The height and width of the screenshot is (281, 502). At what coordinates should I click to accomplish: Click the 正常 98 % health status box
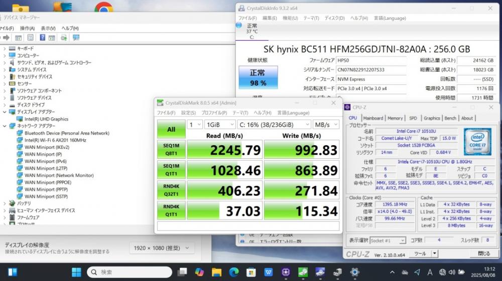[258, 78]
